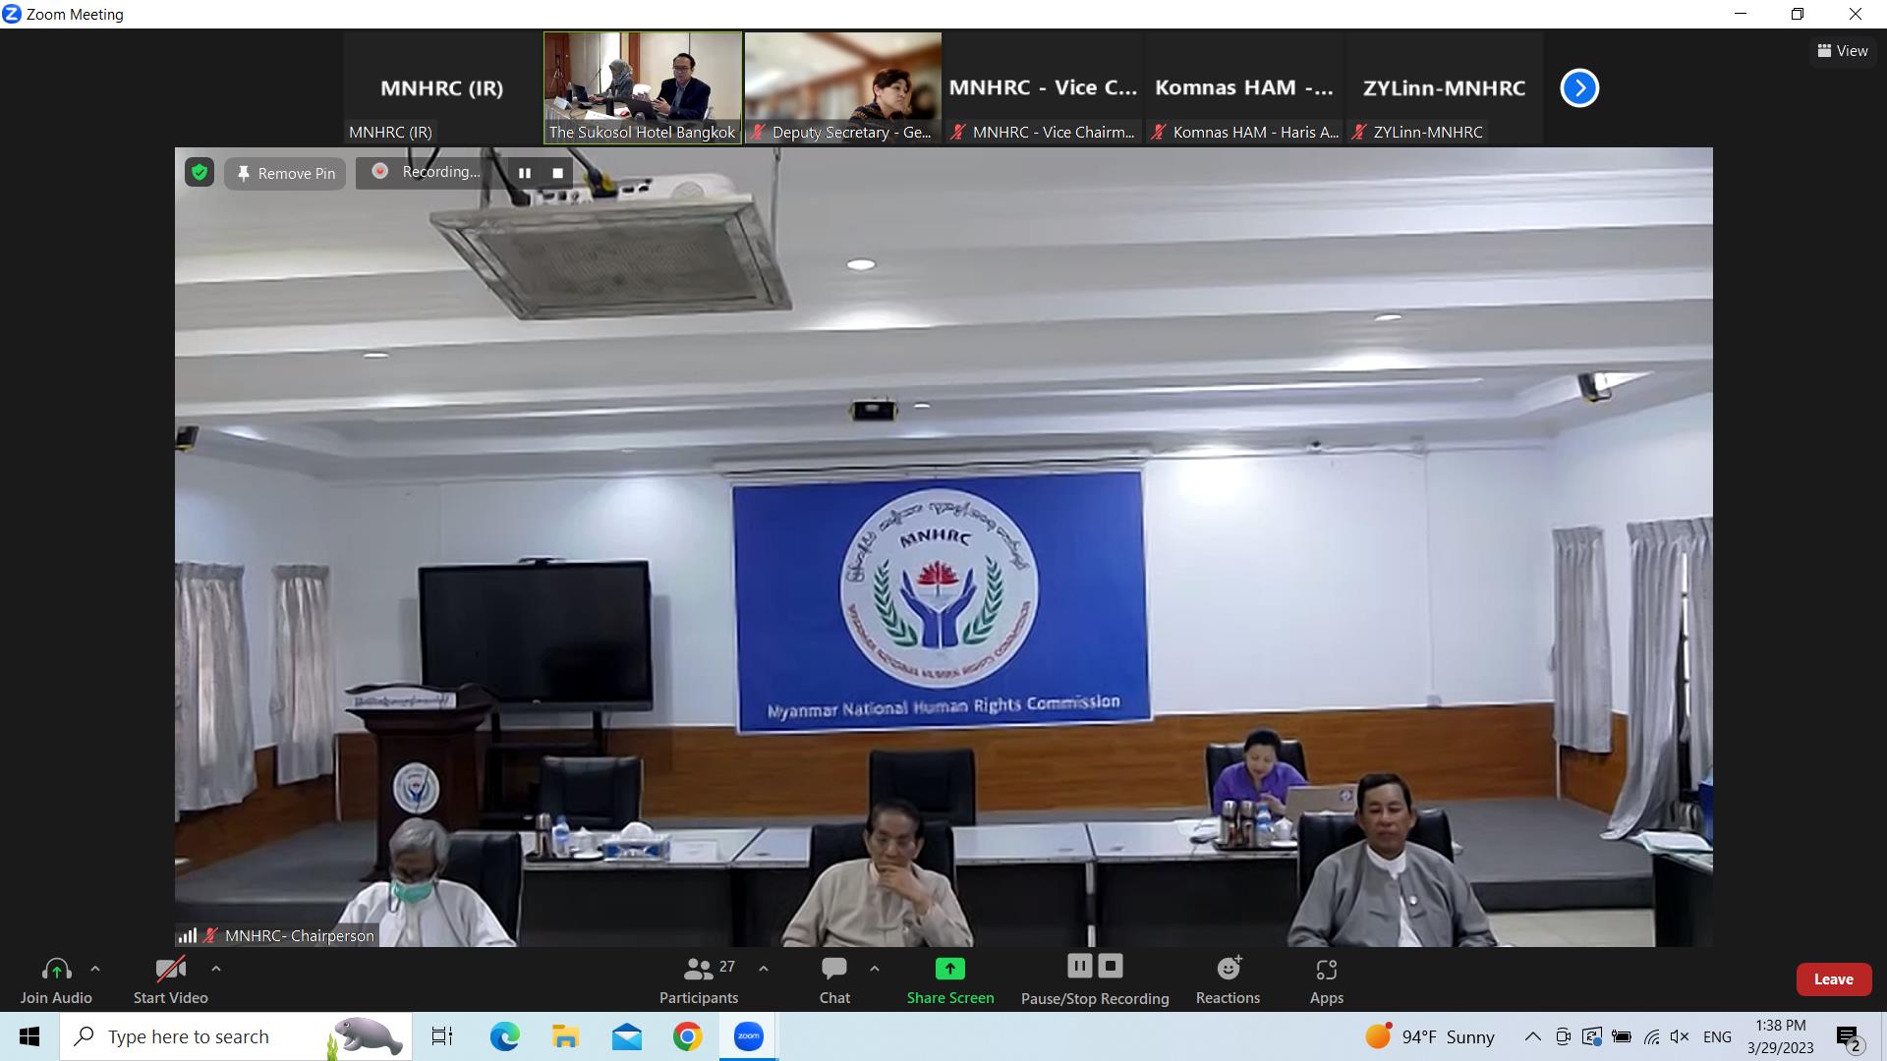The height and width of the screenshot is (1061, 1887).
Task: Pause recording in the bottom toolbar
Action: [1079, 966]
